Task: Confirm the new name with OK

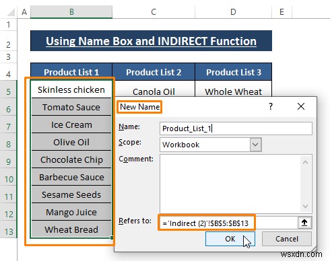Action: (x=230, y=239)
